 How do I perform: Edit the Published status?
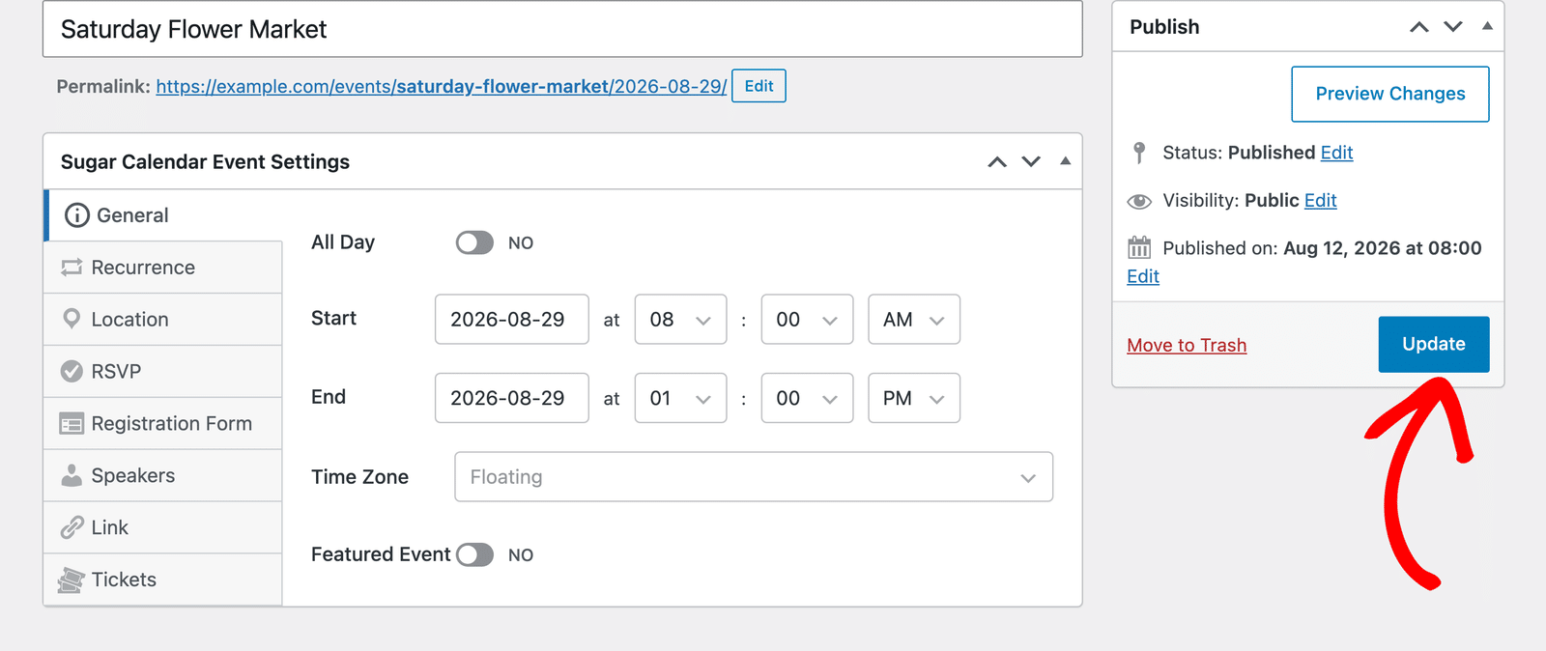pyautogui.click(x=1336, y=153)
